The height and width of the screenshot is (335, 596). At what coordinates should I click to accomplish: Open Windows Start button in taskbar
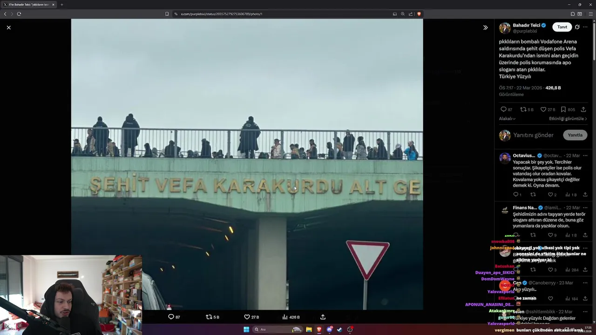(246, 329)
